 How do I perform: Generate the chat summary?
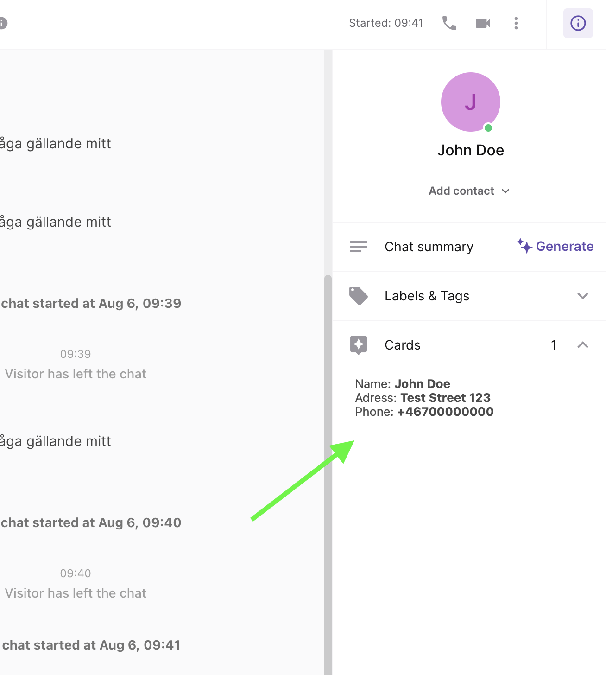pos(564,247)
